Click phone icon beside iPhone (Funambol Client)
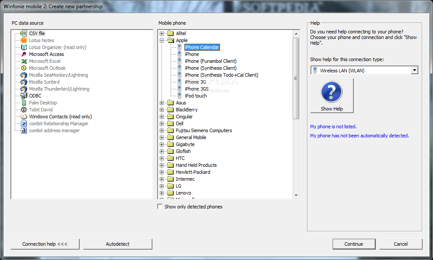The image size is (433, 260). point(180,61)
